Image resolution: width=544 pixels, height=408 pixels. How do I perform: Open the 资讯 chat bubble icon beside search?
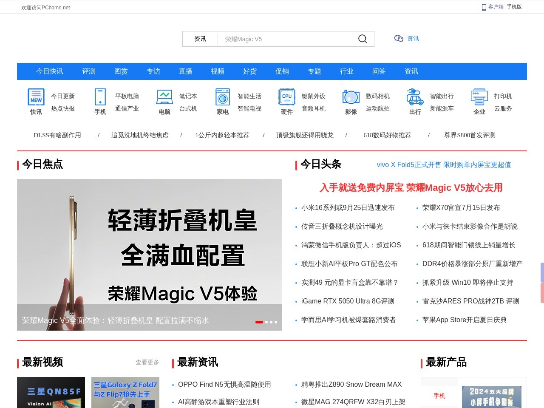(x=398, y=38)
